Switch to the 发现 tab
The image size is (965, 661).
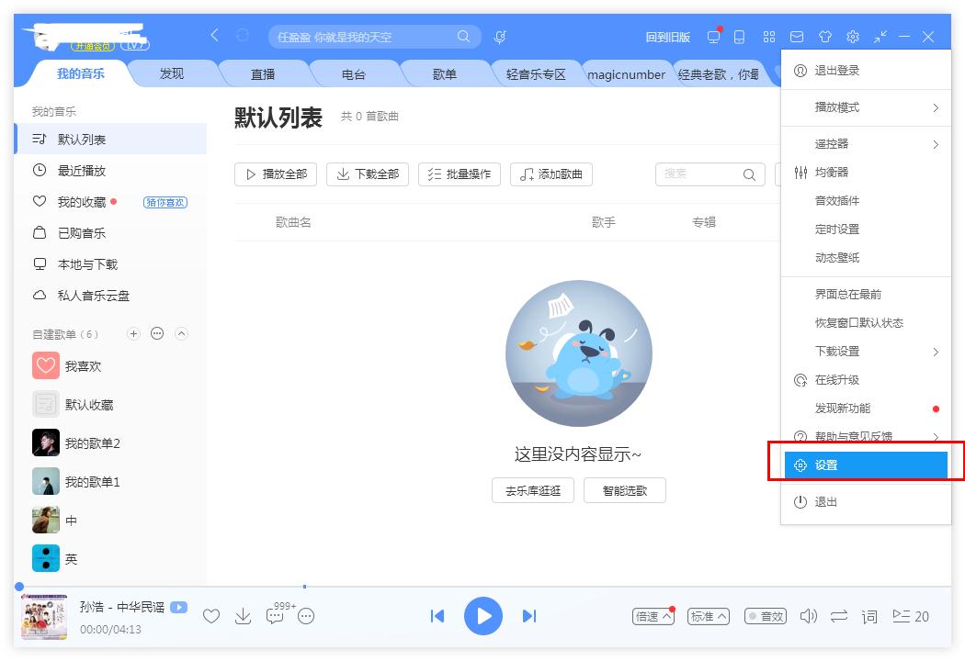pos(171,73)
